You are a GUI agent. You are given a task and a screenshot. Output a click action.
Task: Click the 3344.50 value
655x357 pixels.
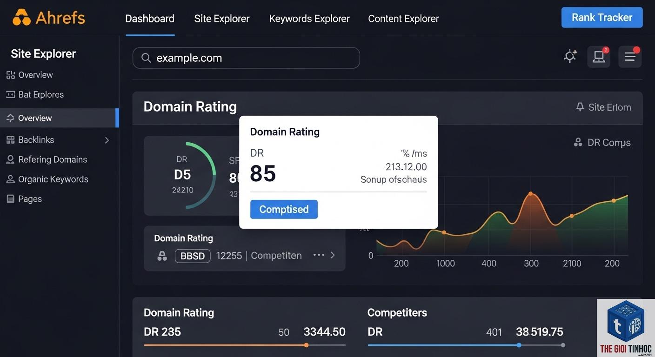click(324, 332)
